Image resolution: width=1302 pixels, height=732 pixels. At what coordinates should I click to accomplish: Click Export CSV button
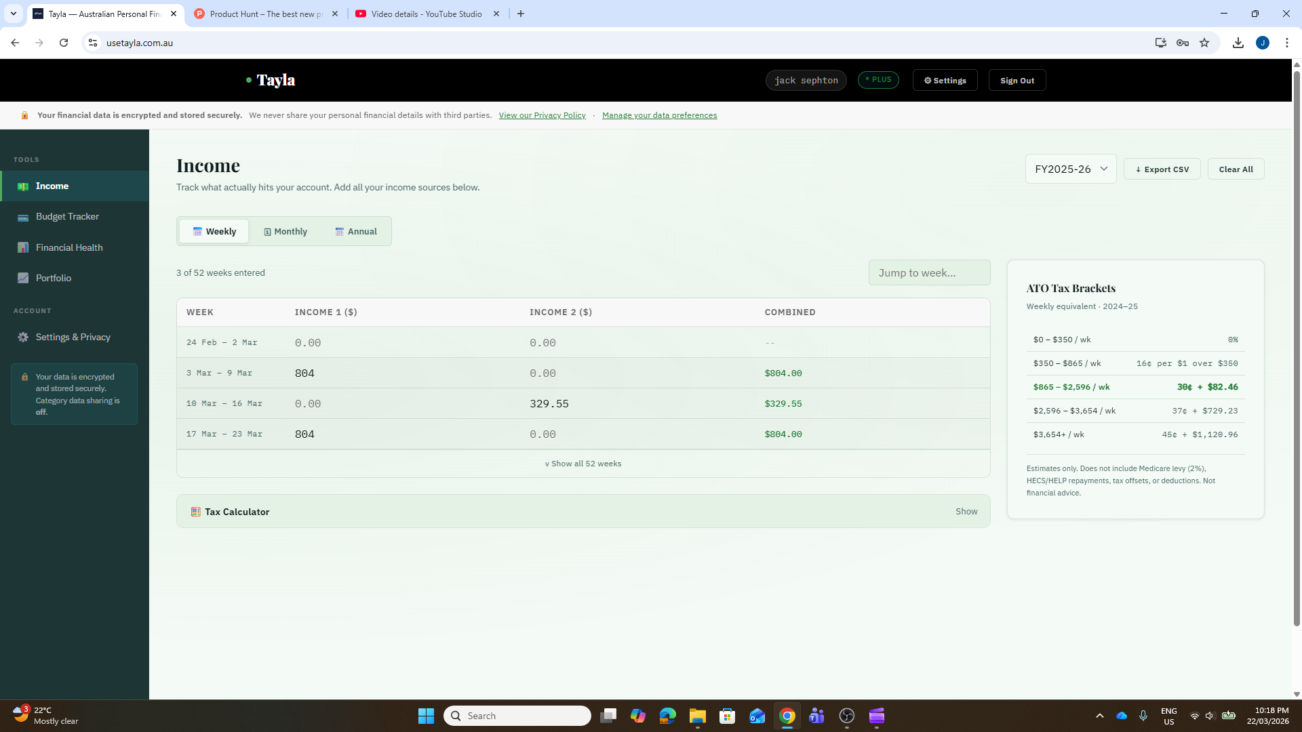[x=1162, y=169]
